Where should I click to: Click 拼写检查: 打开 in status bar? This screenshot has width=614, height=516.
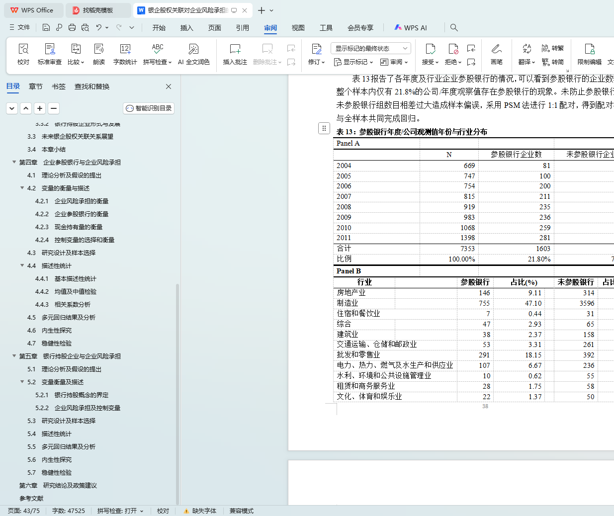120,511
